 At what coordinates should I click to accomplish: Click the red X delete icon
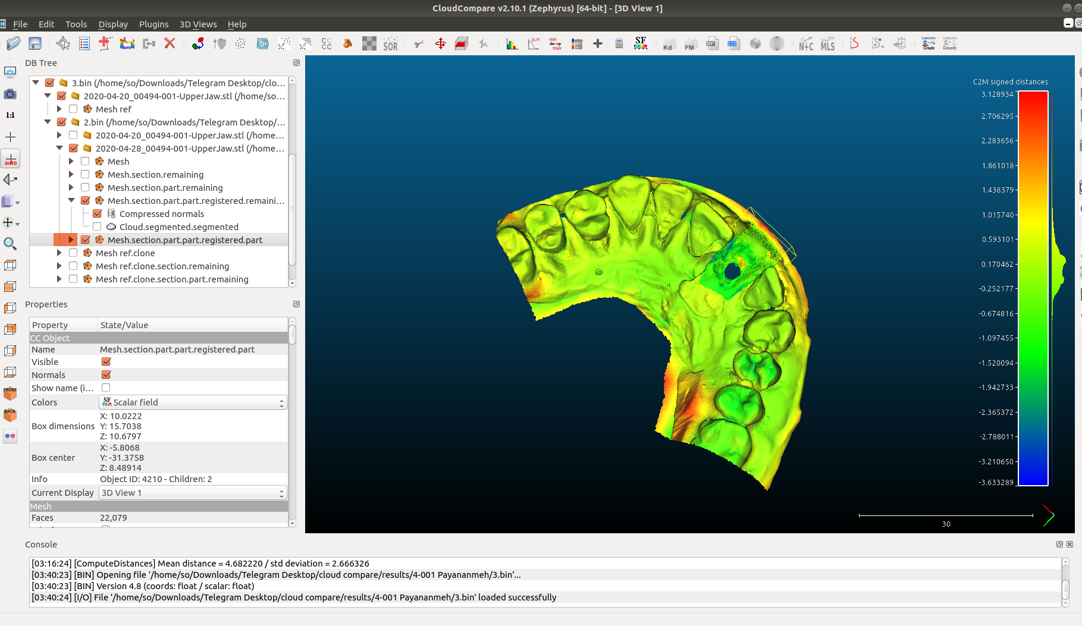click(170, 43)
